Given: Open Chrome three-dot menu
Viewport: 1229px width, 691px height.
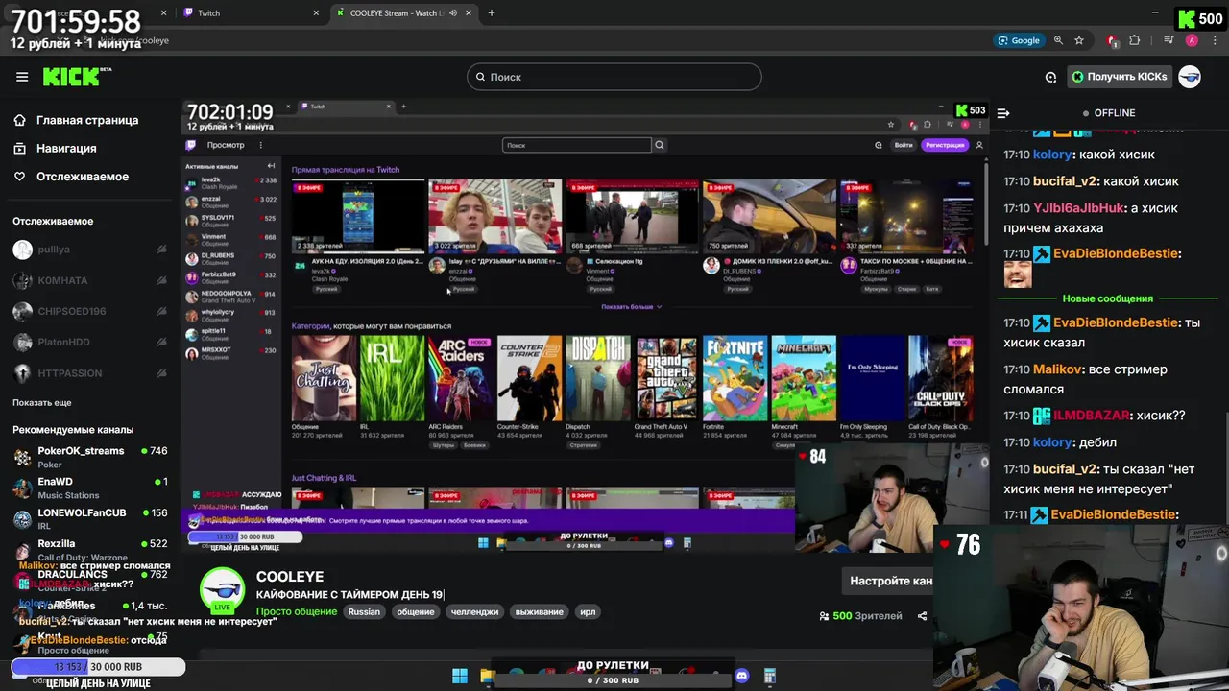Looking at the screenshot, I should click(x=1214, y=40).
